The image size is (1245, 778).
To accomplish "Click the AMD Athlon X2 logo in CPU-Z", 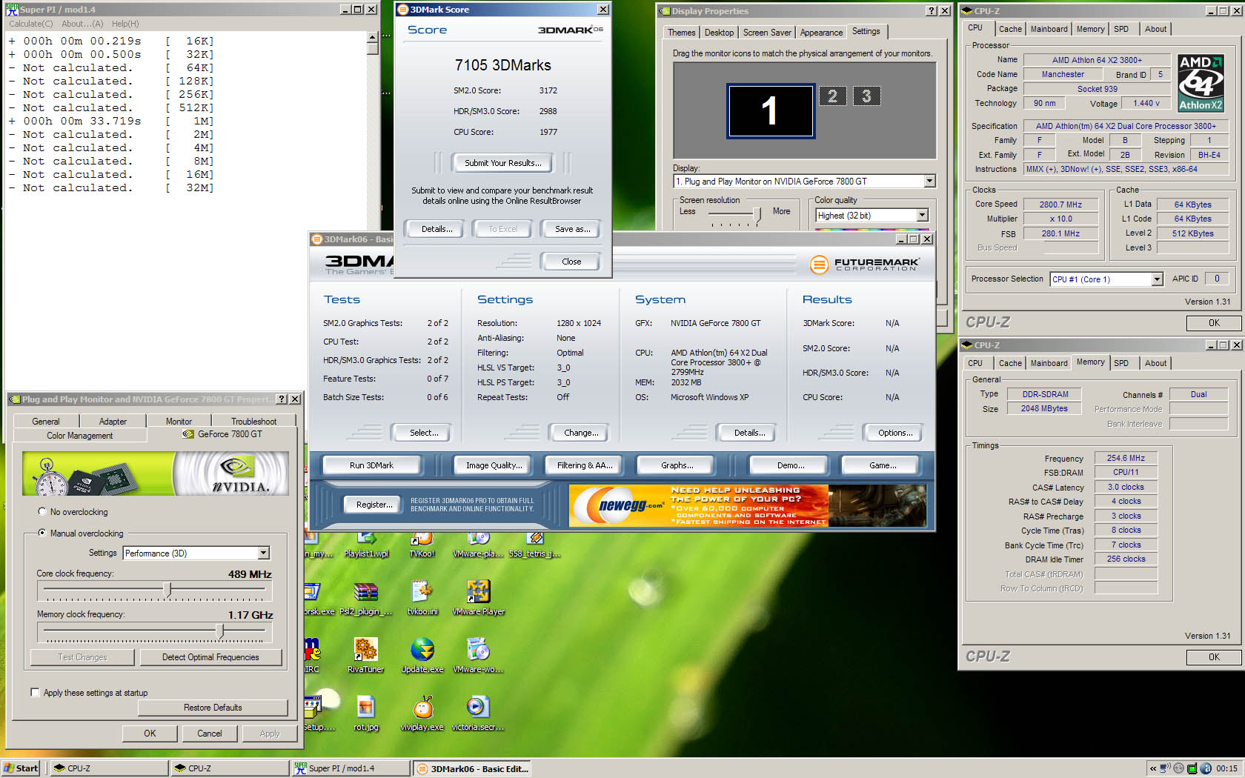I will click(1201, 82).
